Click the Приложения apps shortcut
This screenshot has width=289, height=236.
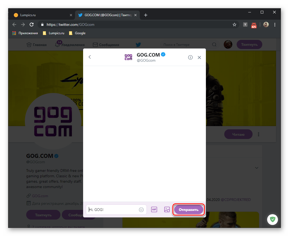click(x=25, y=33)
